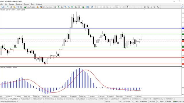Pick the Horizontal Line drawing tool
This screenshot has height=103, width=184.
[x=138, y=7]
